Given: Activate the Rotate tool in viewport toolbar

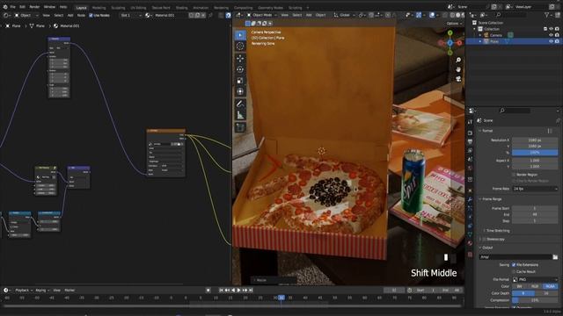Looking at the screenshot, I should [x=240, y=69].
